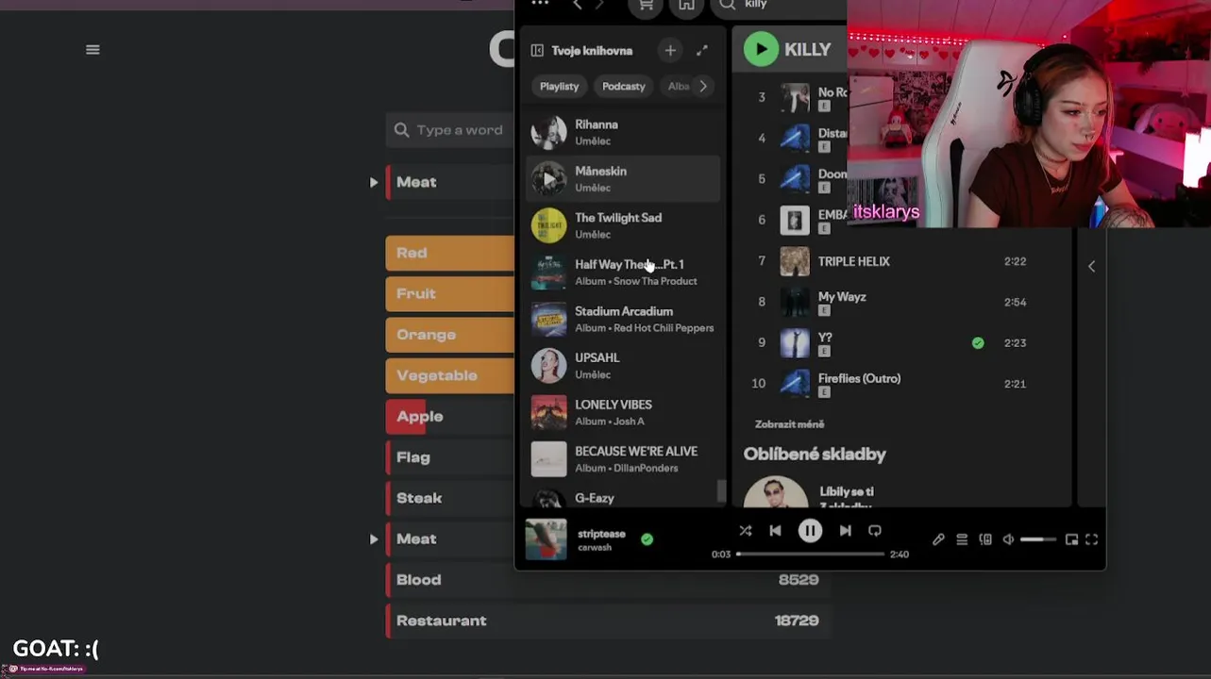The image size is (1211, 679).
Task: Open the Spotify shopping cart icon
Action: tap(646, 5)
